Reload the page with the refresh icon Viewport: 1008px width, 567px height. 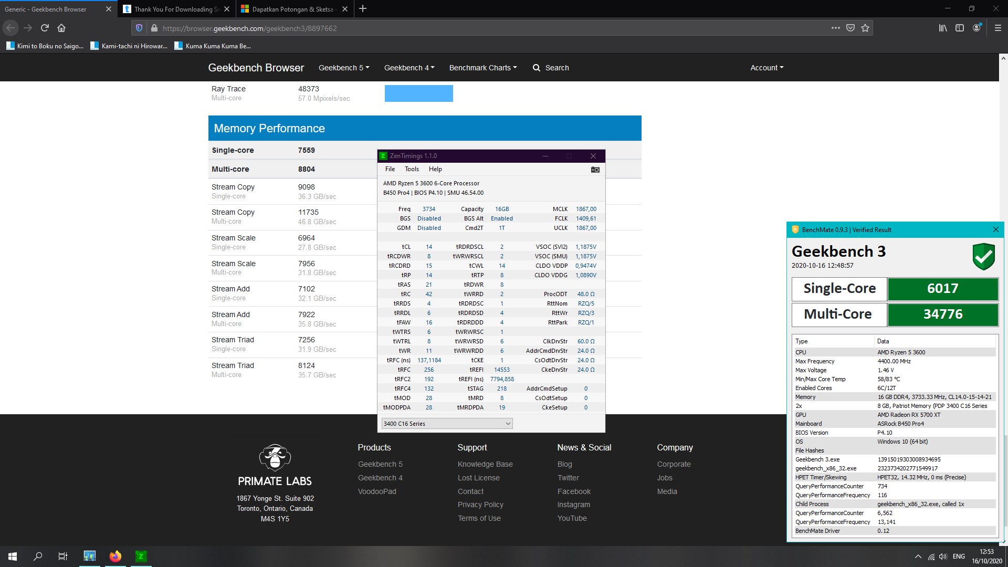click(45, 28)
